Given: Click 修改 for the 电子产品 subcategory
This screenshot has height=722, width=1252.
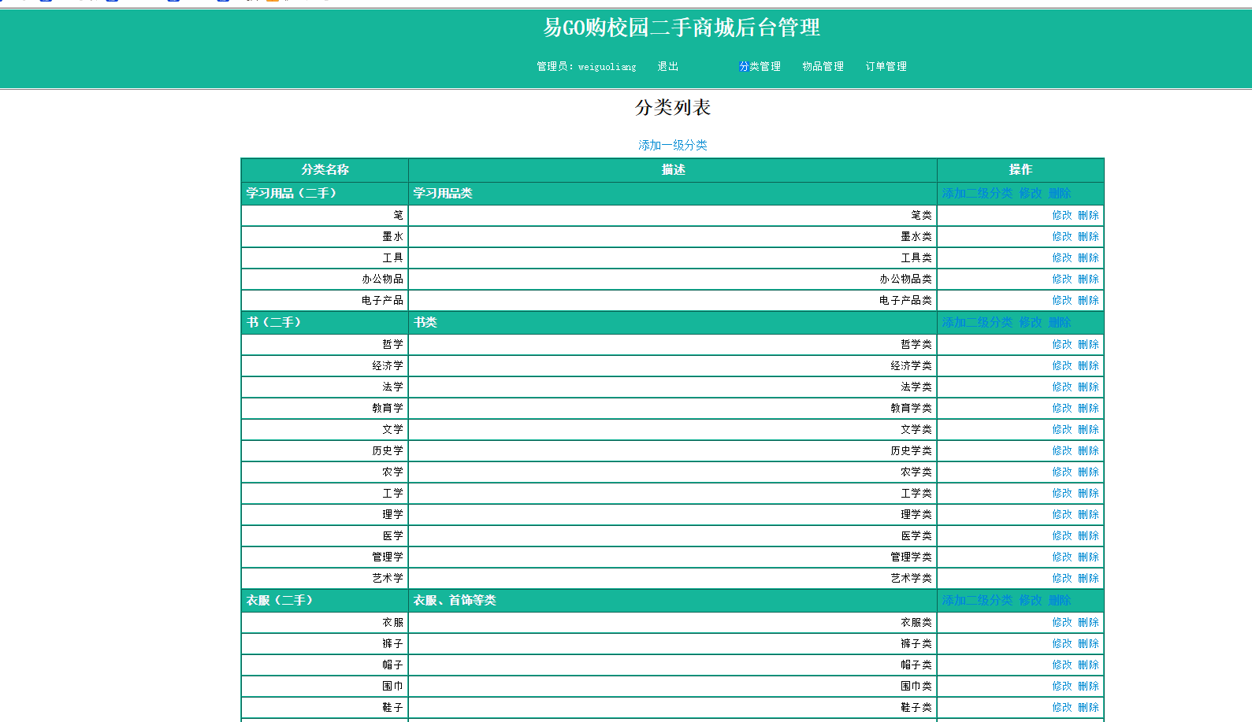Looking at the screenshot, I should pyautogui.click(x=1061, y=301).
